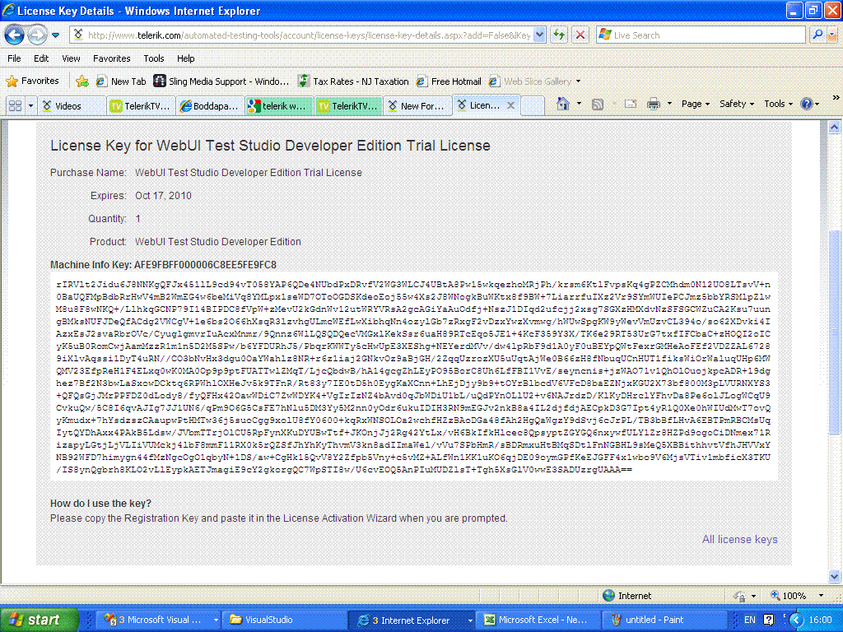
Task: Open a blank new tab button
Action: pos(533,106)
